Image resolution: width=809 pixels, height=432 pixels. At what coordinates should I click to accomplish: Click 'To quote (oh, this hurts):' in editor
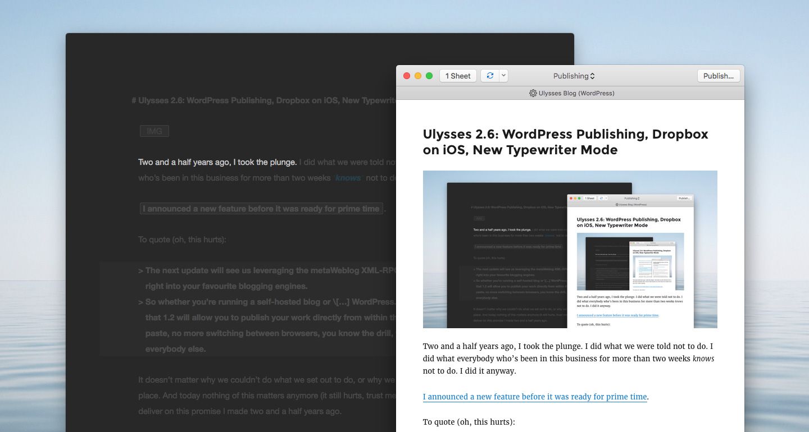click(182, 240)
